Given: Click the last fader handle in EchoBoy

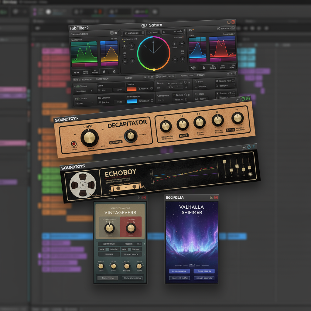Looking at the screenshot, I should (x=249, y=168).
